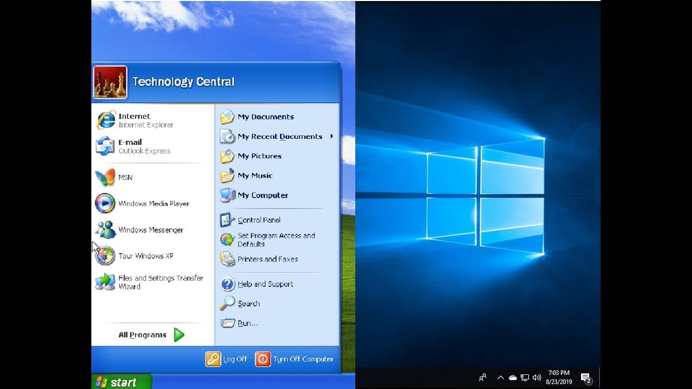Click the Technology Central user name

[183, 82]
